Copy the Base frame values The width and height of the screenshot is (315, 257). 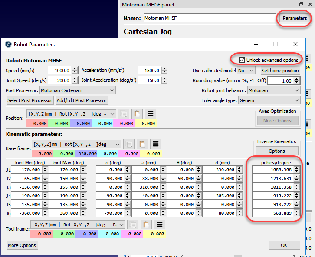click(129, 144)
